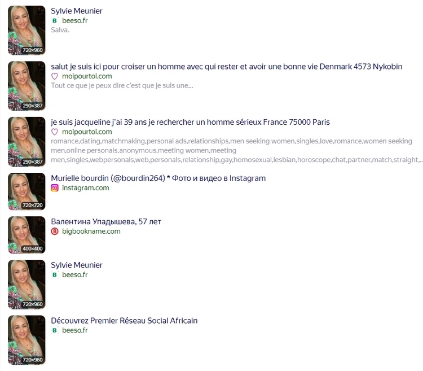Open the topmost 720×960 thumbnail image
This screenshot has height=371, width=423.
tap(27, 30)
